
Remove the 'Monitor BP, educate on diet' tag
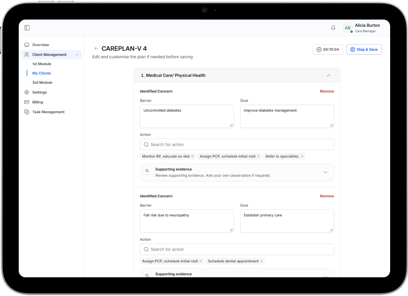pos(193,157)
